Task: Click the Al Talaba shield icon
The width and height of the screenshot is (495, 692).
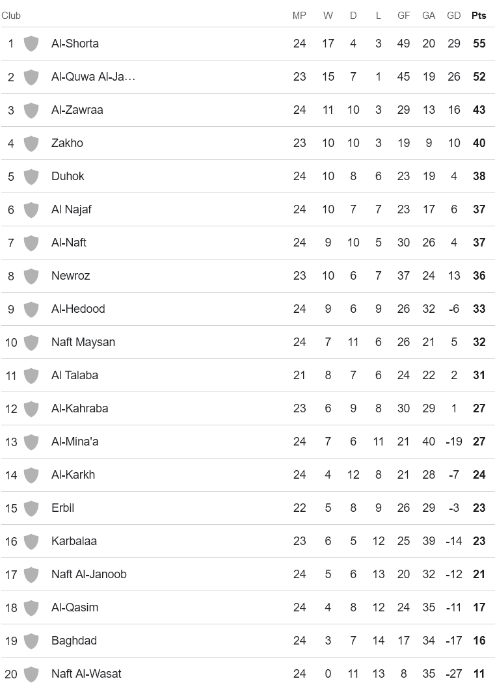Action: point(31,375)
